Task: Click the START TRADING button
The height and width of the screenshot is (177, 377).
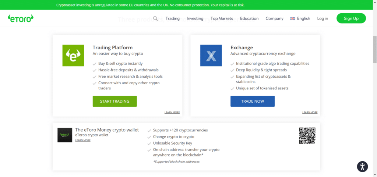Action: coord(115,101)
